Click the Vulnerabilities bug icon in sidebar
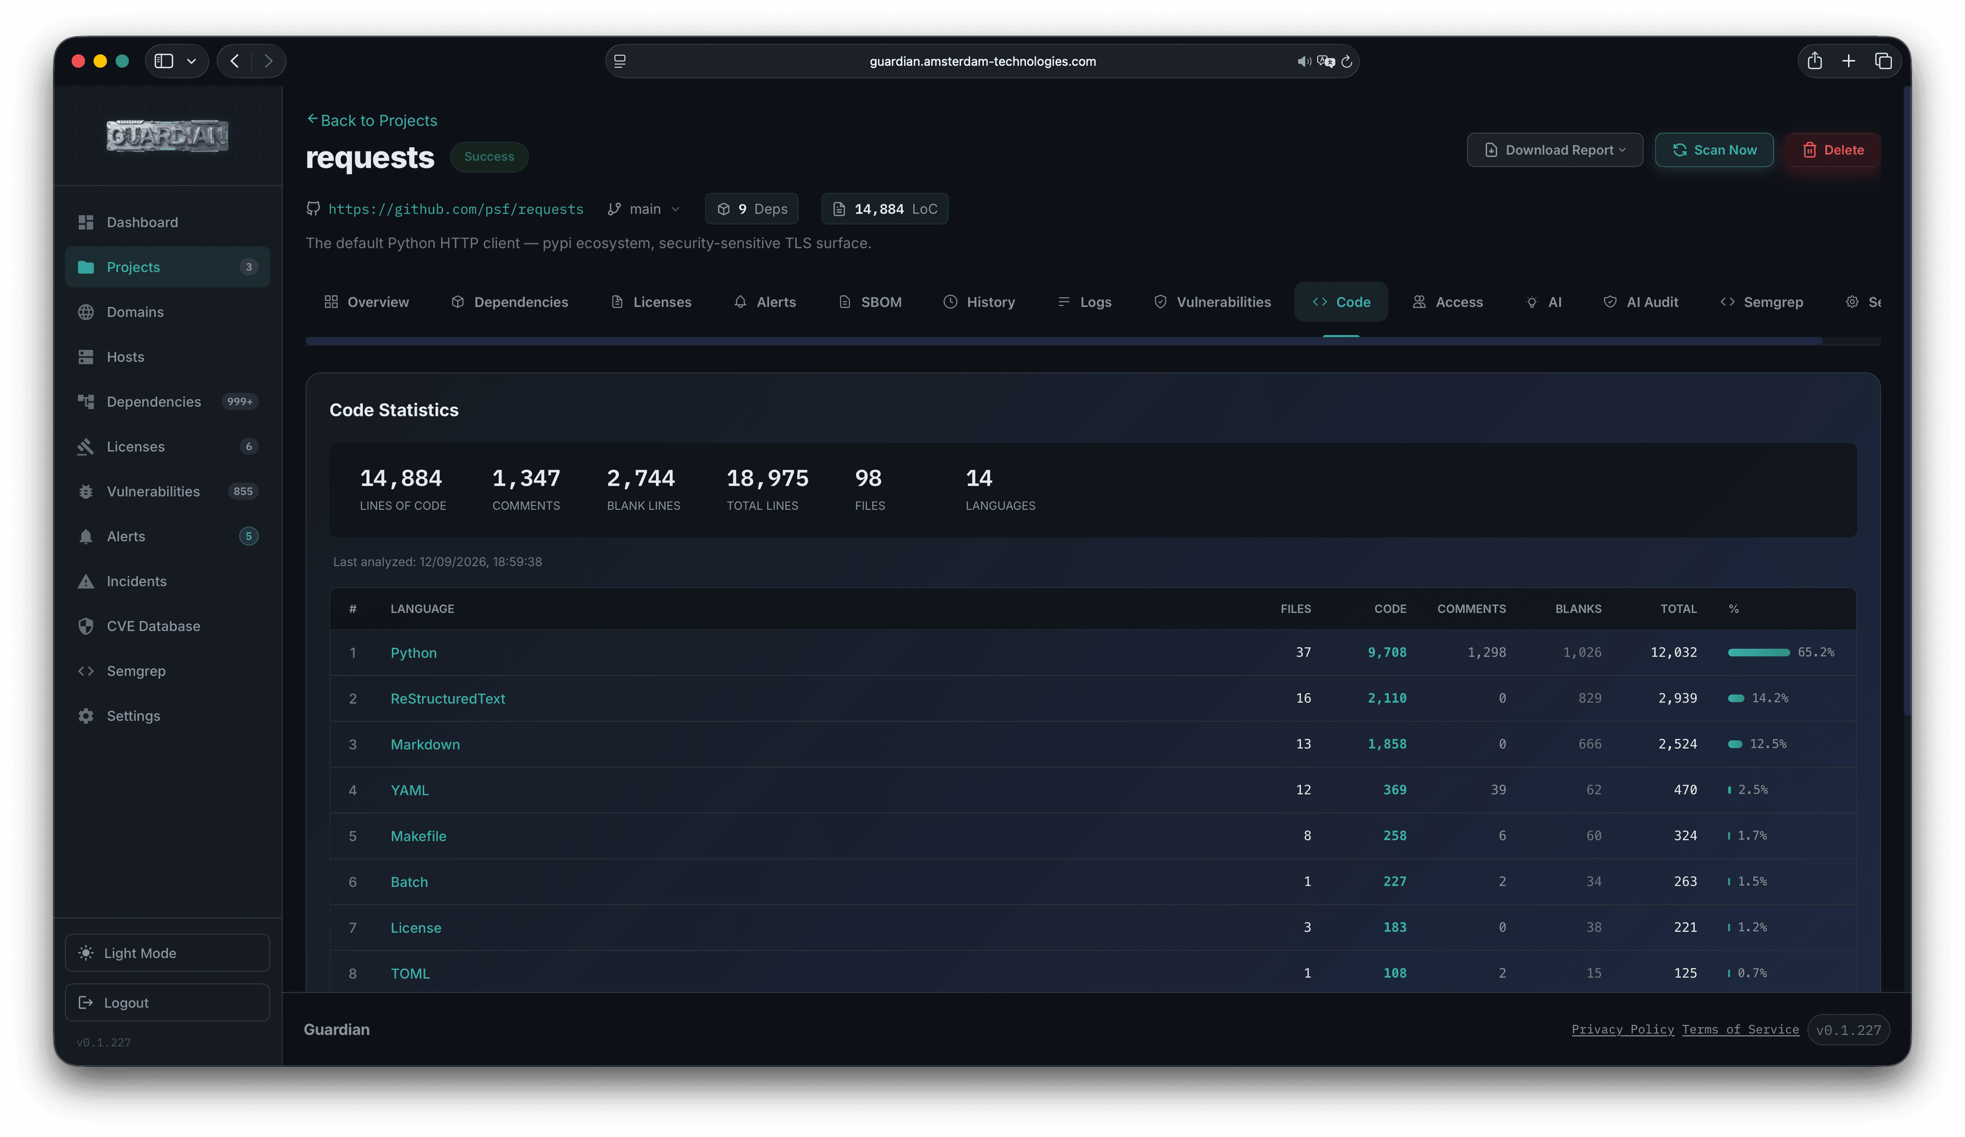1965x1137 pixels. pyautogui.click(x=86, y=491)
